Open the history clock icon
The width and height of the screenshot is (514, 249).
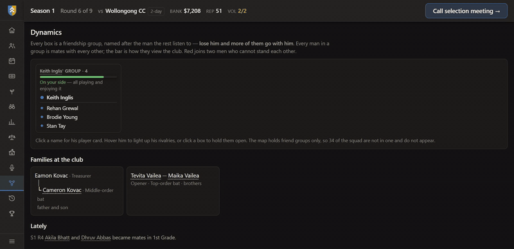[x=12, y=198]
